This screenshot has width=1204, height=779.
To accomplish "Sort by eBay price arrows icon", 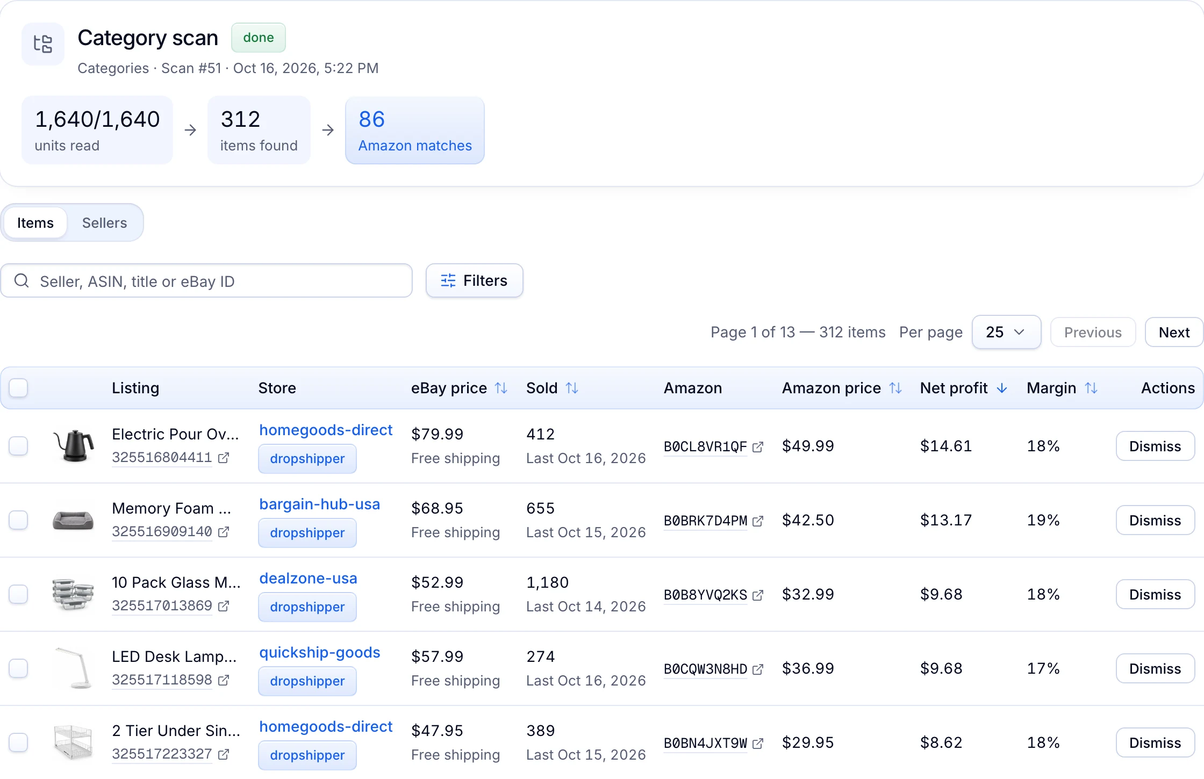I will coord(501,388).
